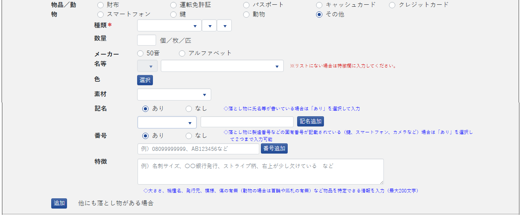This screenshot has height=216, width=521.
Task: Open the first 種類 dropdown
Action: coord(169,26)
